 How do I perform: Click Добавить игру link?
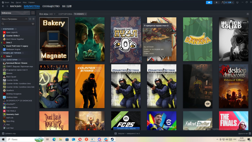tap(10, 133)
